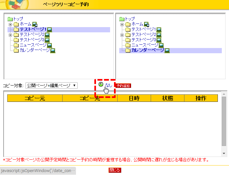Click monitor icon beside left カレンダーページ
229x175 pixels.
(x=53, y=51)
